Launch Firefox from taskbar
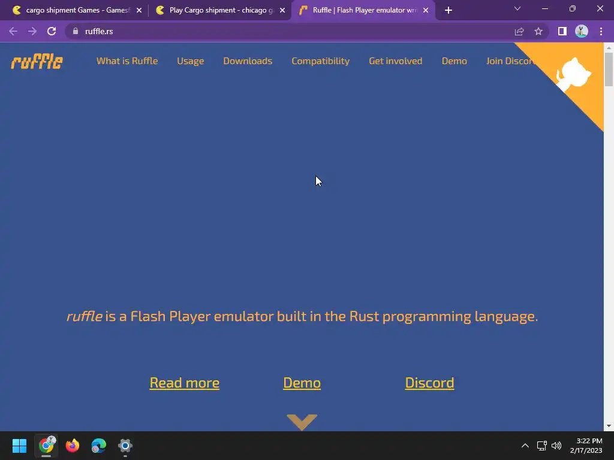Image resolution: width=614 pixels, height=460 pixels. coord(73,446)
